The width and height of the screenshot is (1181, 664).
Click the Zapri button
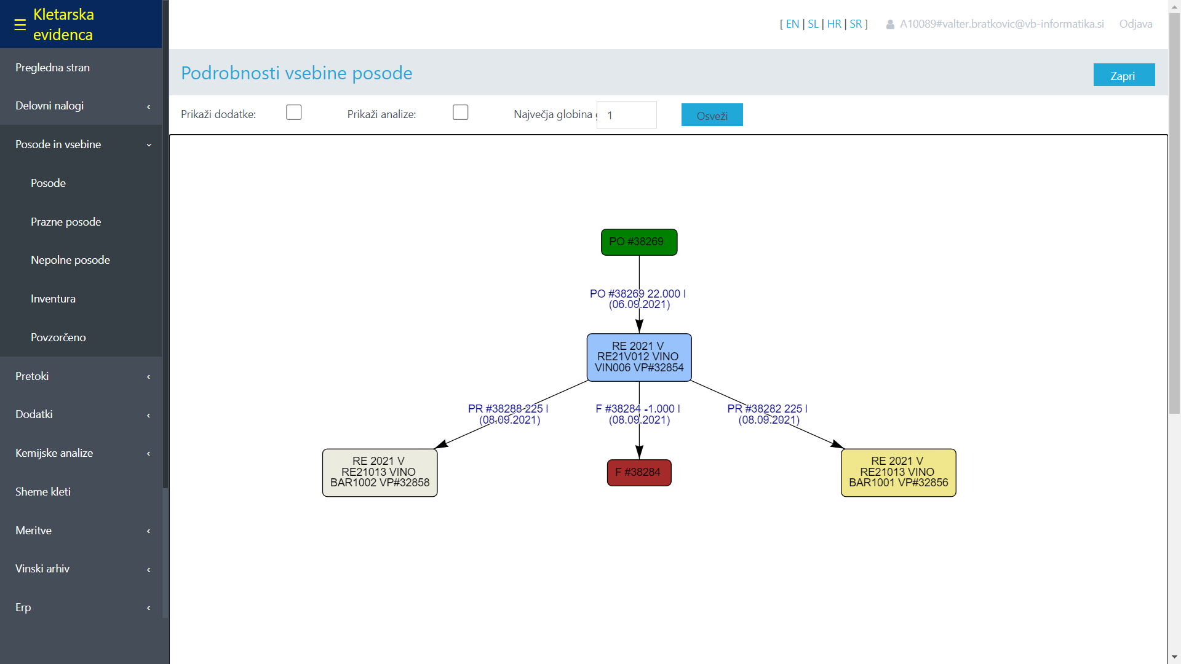tap(1124, 75)
